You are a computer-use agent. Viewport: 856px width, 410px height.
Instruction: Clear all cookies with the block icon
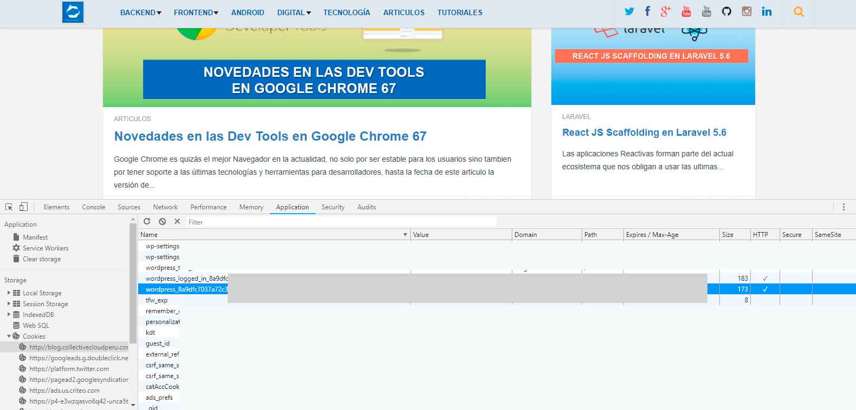pyautogui.click(x=162, y=221)
